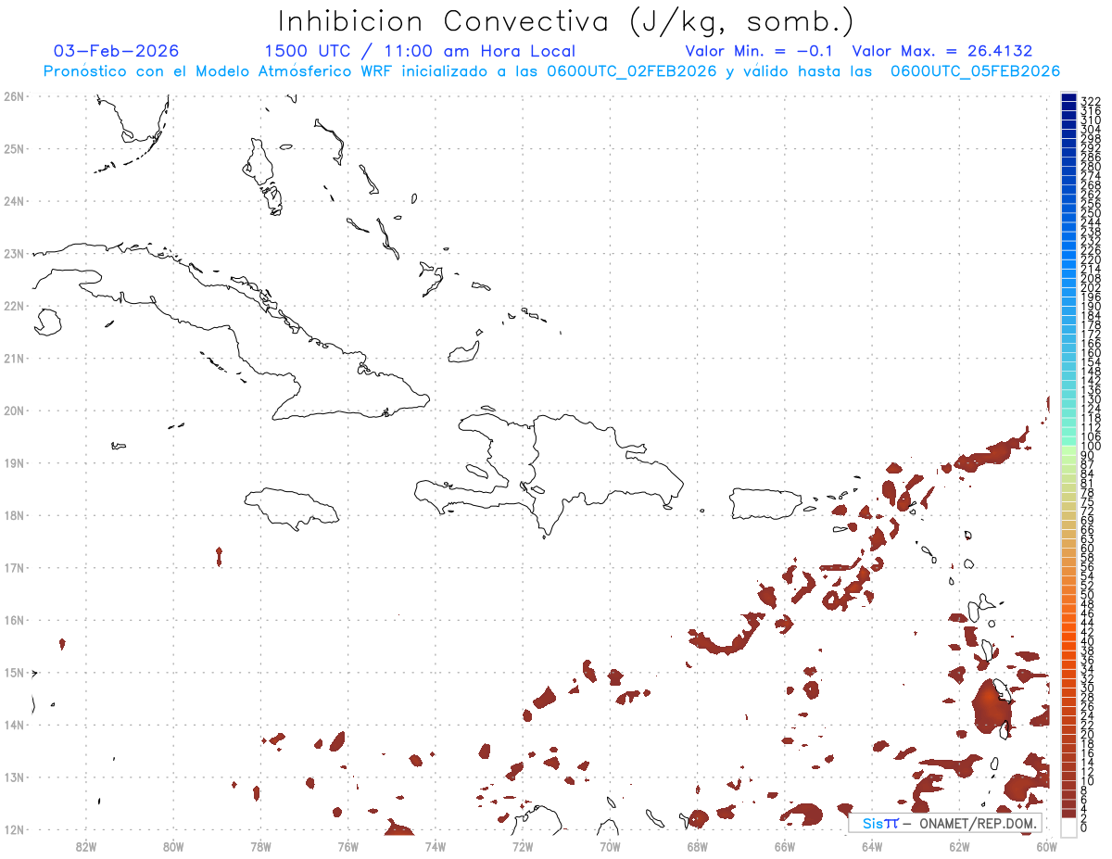Click the 16N latitude label
Screen dimensions: 1112x859
[14, 619]
